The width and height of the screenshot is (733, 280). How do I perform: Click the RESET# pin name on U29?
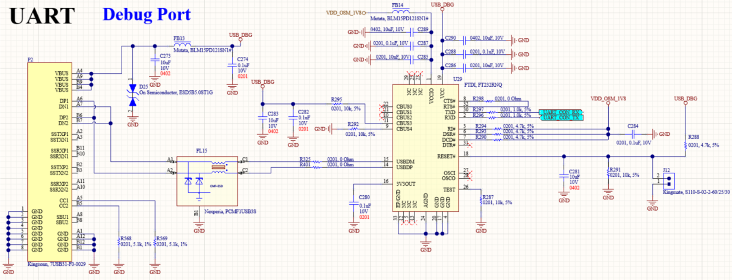tap(446, 156)
